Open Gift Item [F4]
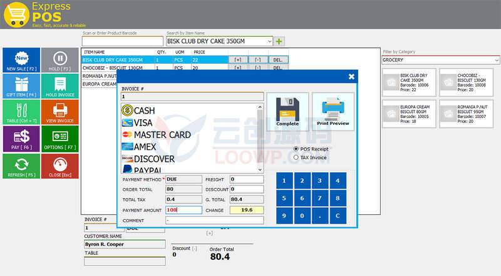The height and width of the screenshot is (276, 501). pos(21,86)
